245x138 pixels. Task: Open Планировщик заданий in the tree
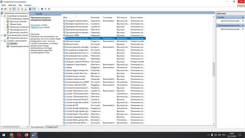[x=18, y=19]
